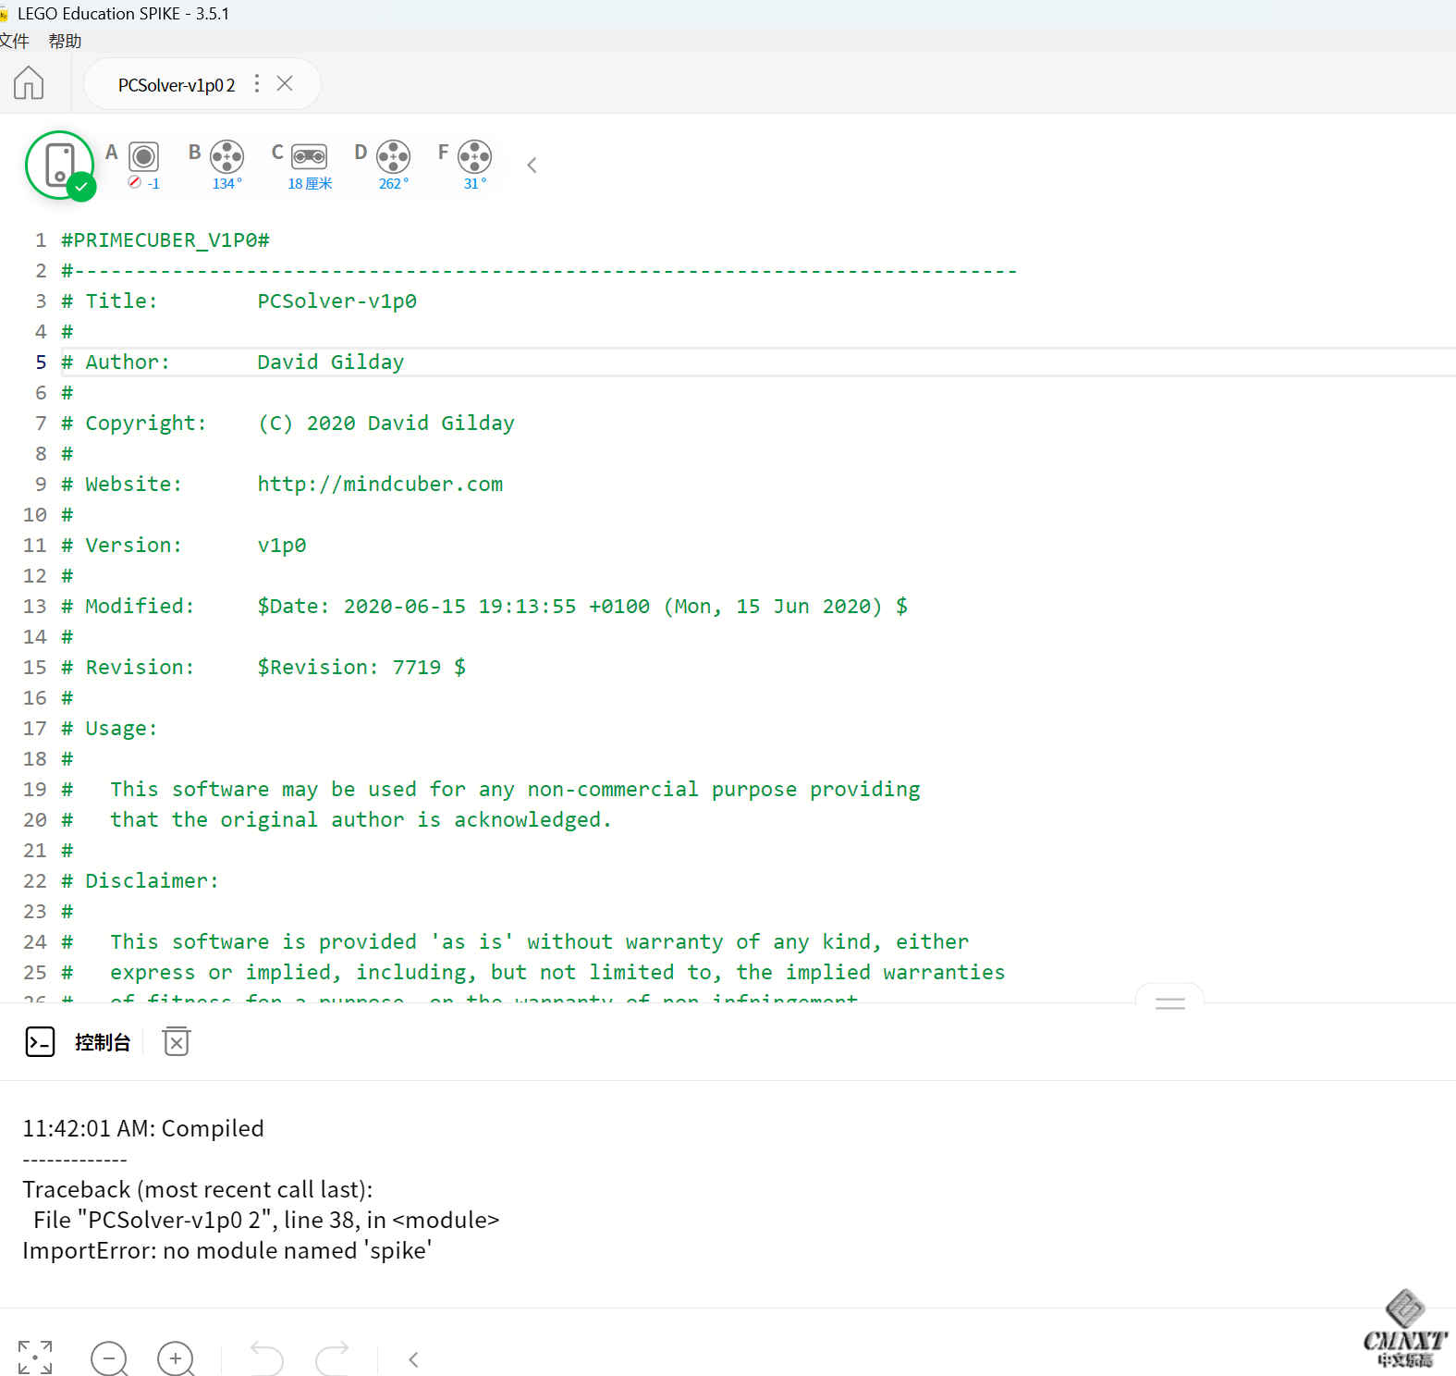The height and width of the screenshot is (1376, 1456).
Task: Click the Port A value -1
Action: (153, 184)
